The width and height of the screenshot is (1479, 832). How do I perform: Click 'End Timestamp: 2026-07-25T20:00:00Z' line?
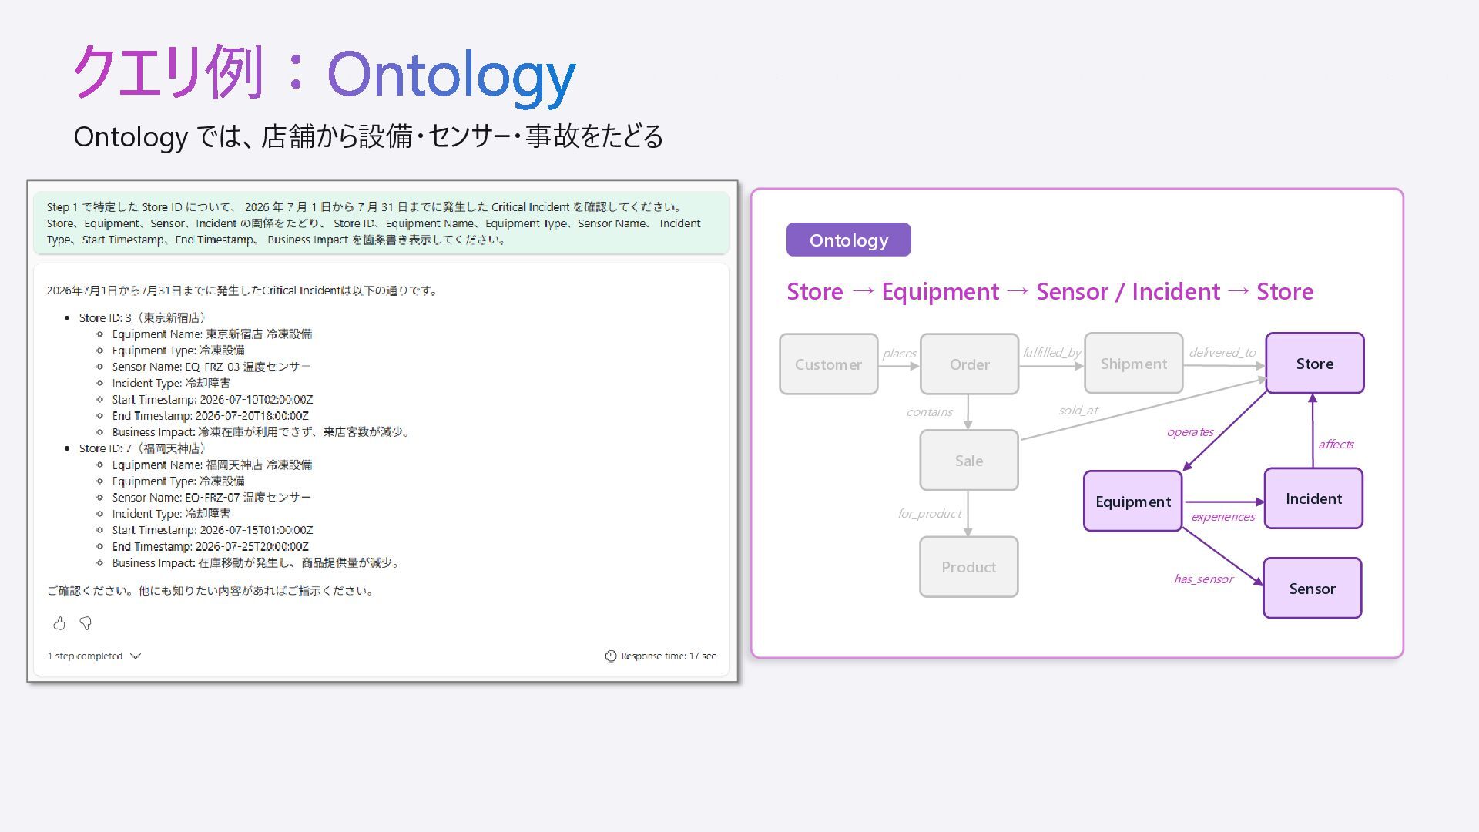[210, 546]
